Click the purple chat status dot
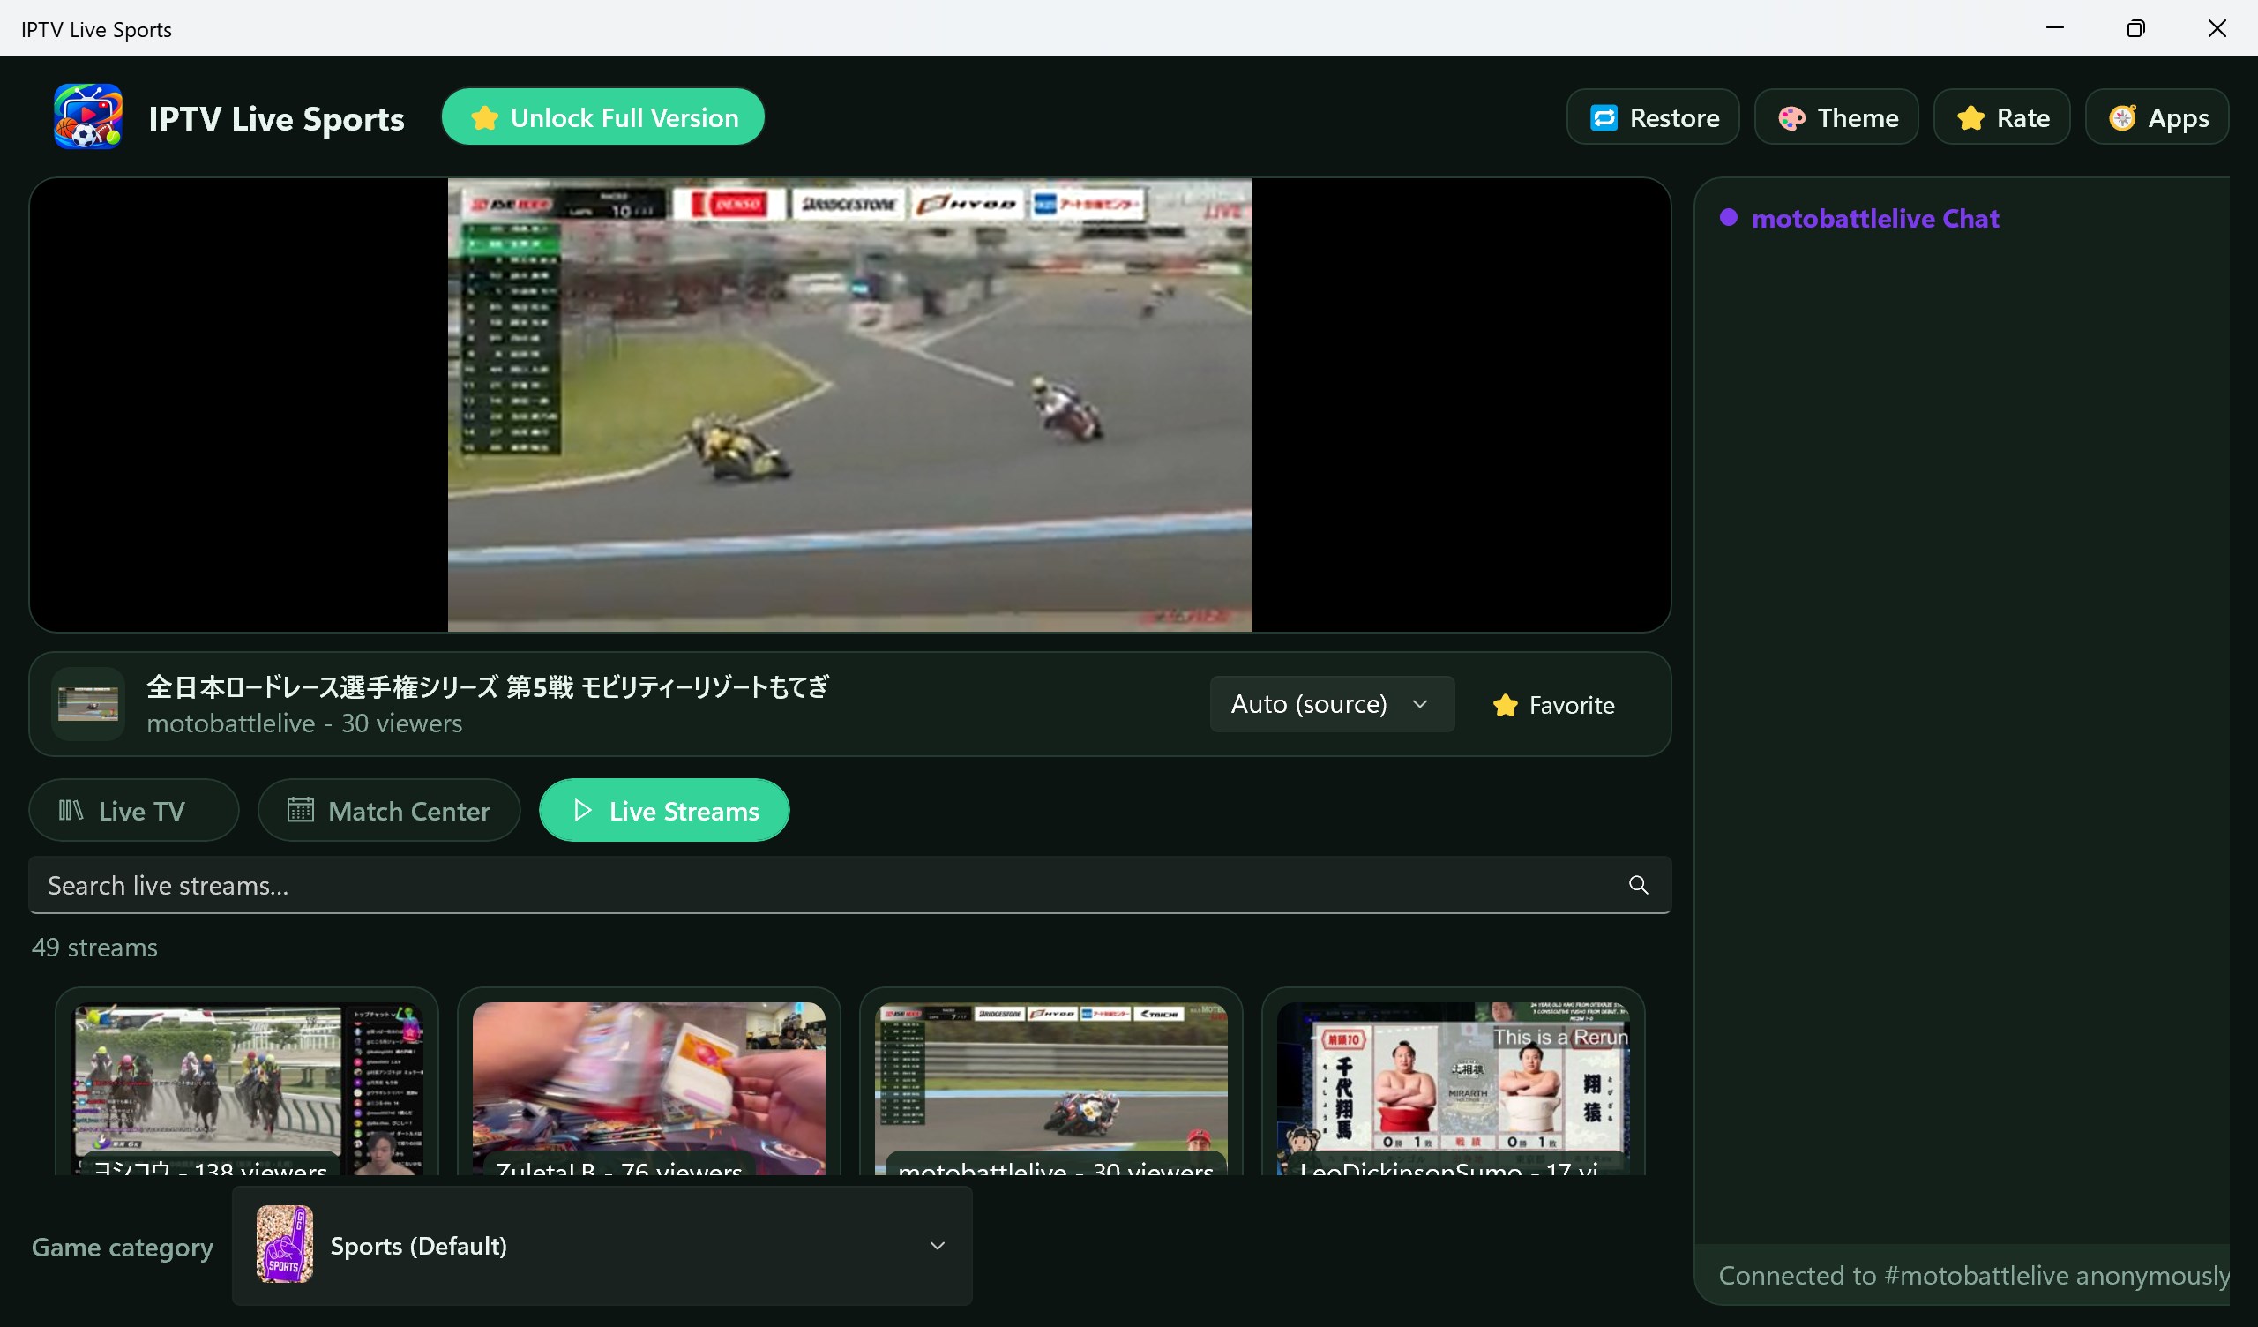 1729,218
